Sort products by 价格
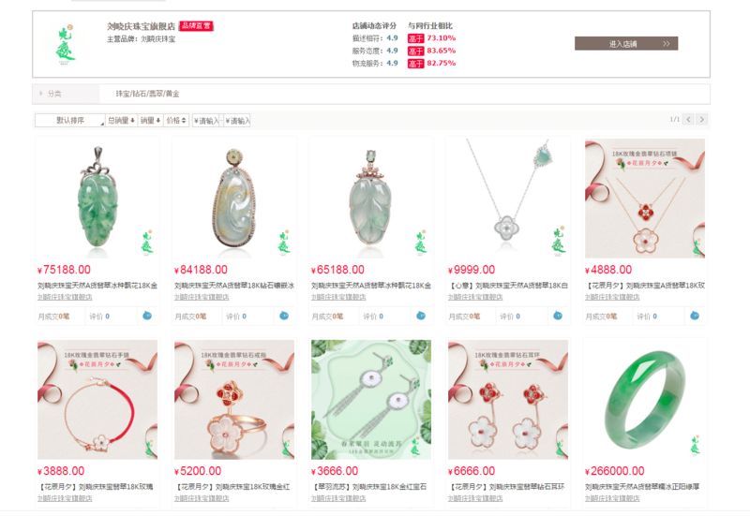 176,121
